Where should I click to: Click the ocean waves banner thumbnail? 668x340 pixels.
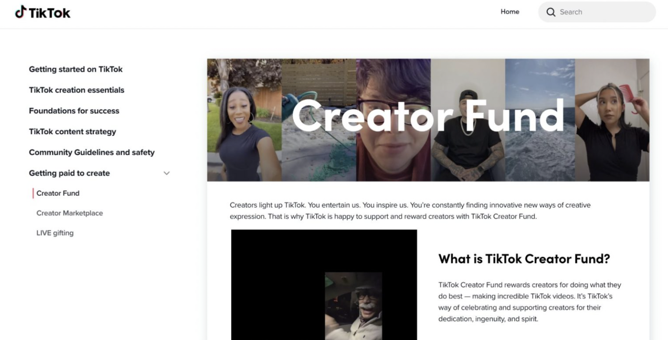tap(540, 120)
